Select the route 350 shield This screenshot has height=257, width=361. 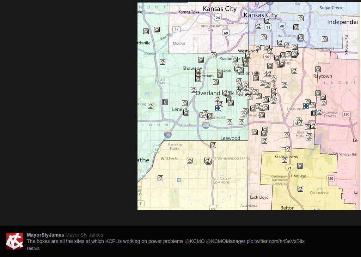346,114
